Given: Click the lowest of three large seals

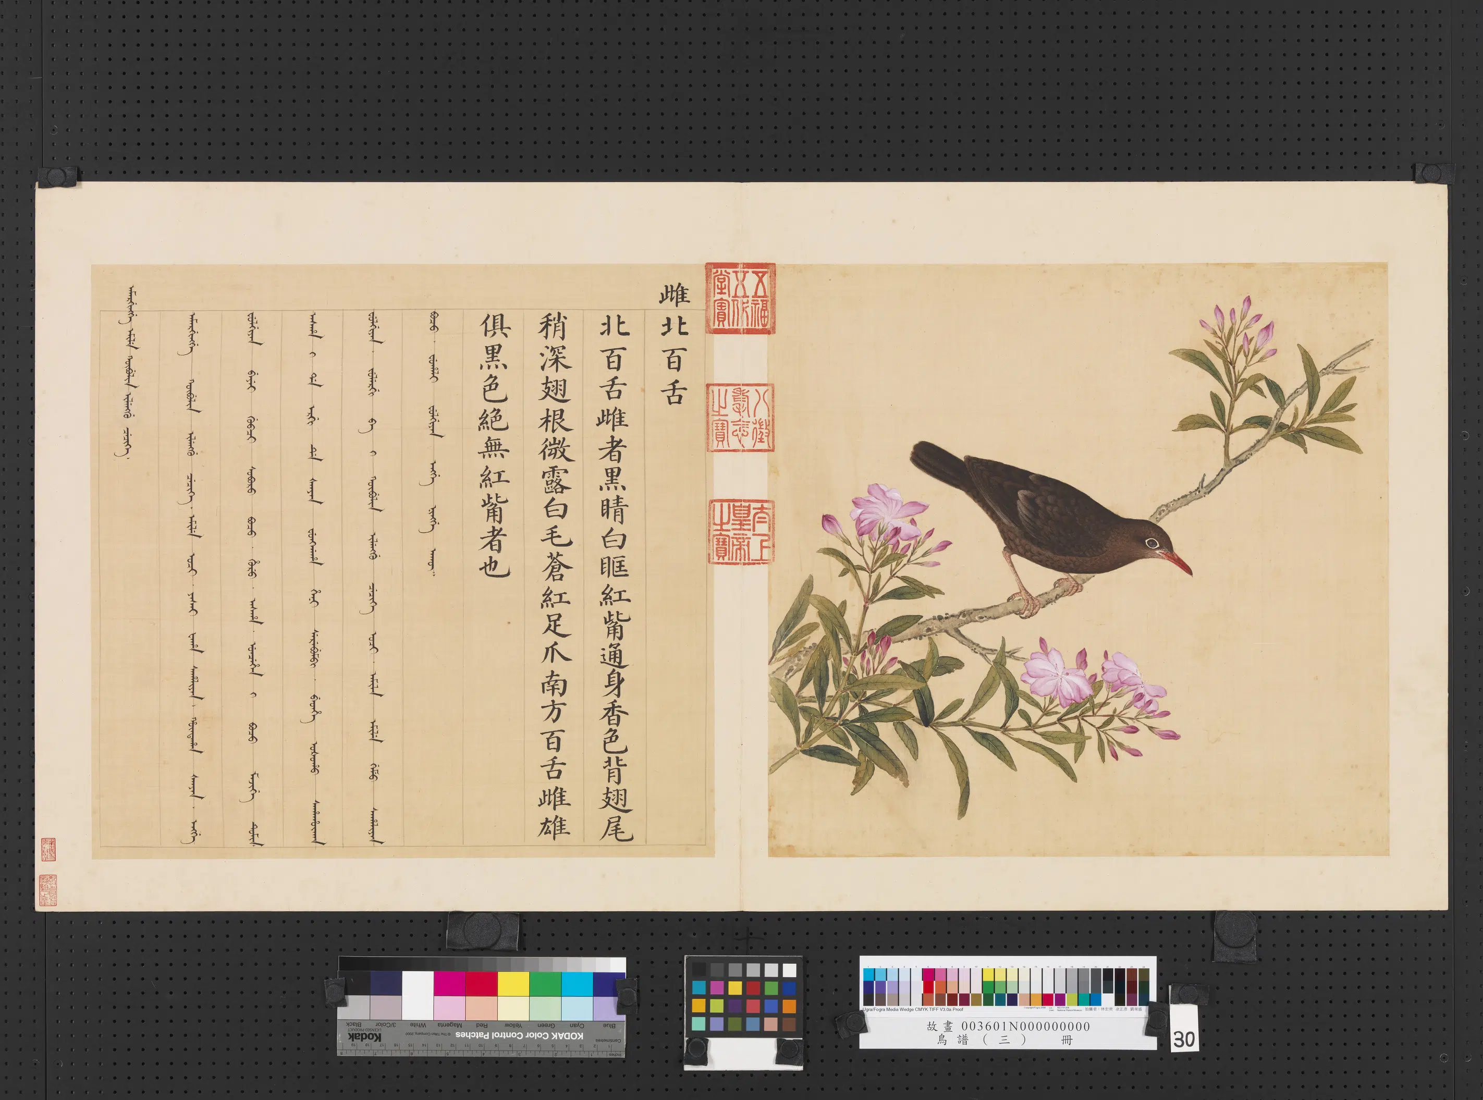Looking at the screenshot, I should coord(741,531).
